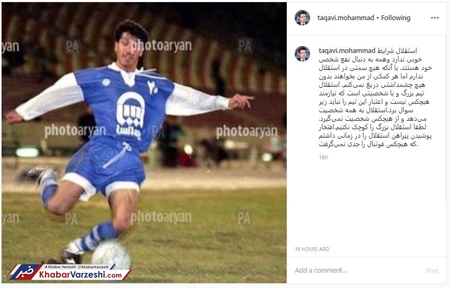
Task: Click the white soccer ball in the photo
Action: coord(112,255)
